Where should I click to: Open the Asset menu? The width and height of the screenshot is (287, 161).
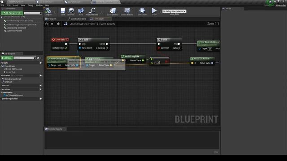click(16, 5)
